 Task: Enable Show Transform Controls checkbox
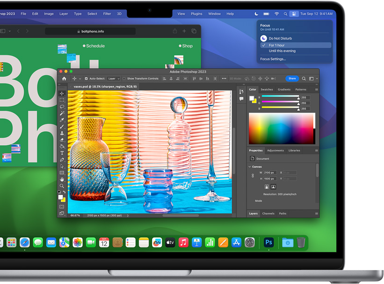tap(124, 78)
